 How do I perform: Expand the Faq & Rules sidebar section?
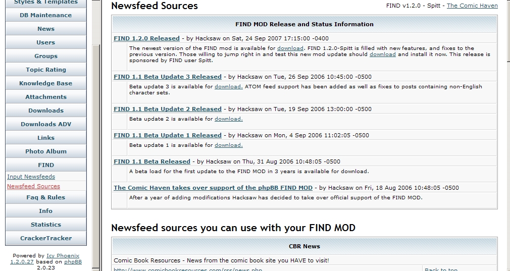point(45,197)
